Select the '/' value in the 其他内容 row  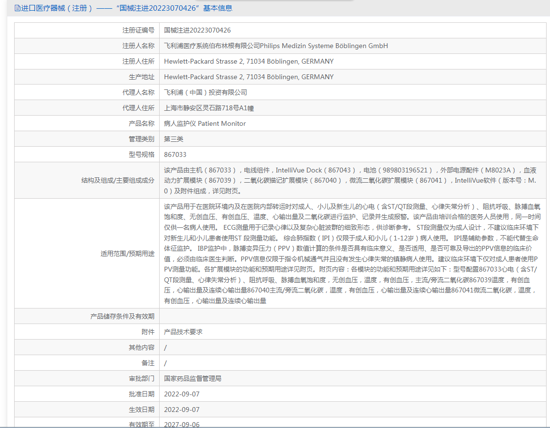[x=165, y=347]
